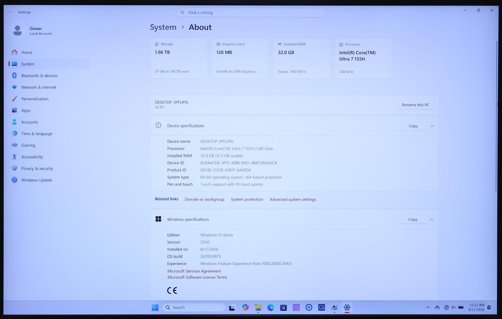Open the Processor info card

363,58
